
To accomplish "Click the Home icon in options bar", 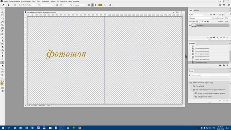I will [3, 5].
